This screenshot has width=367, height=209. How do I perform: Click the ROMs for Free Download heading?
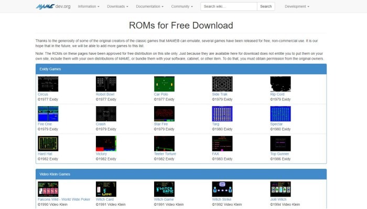coord(181,26)
